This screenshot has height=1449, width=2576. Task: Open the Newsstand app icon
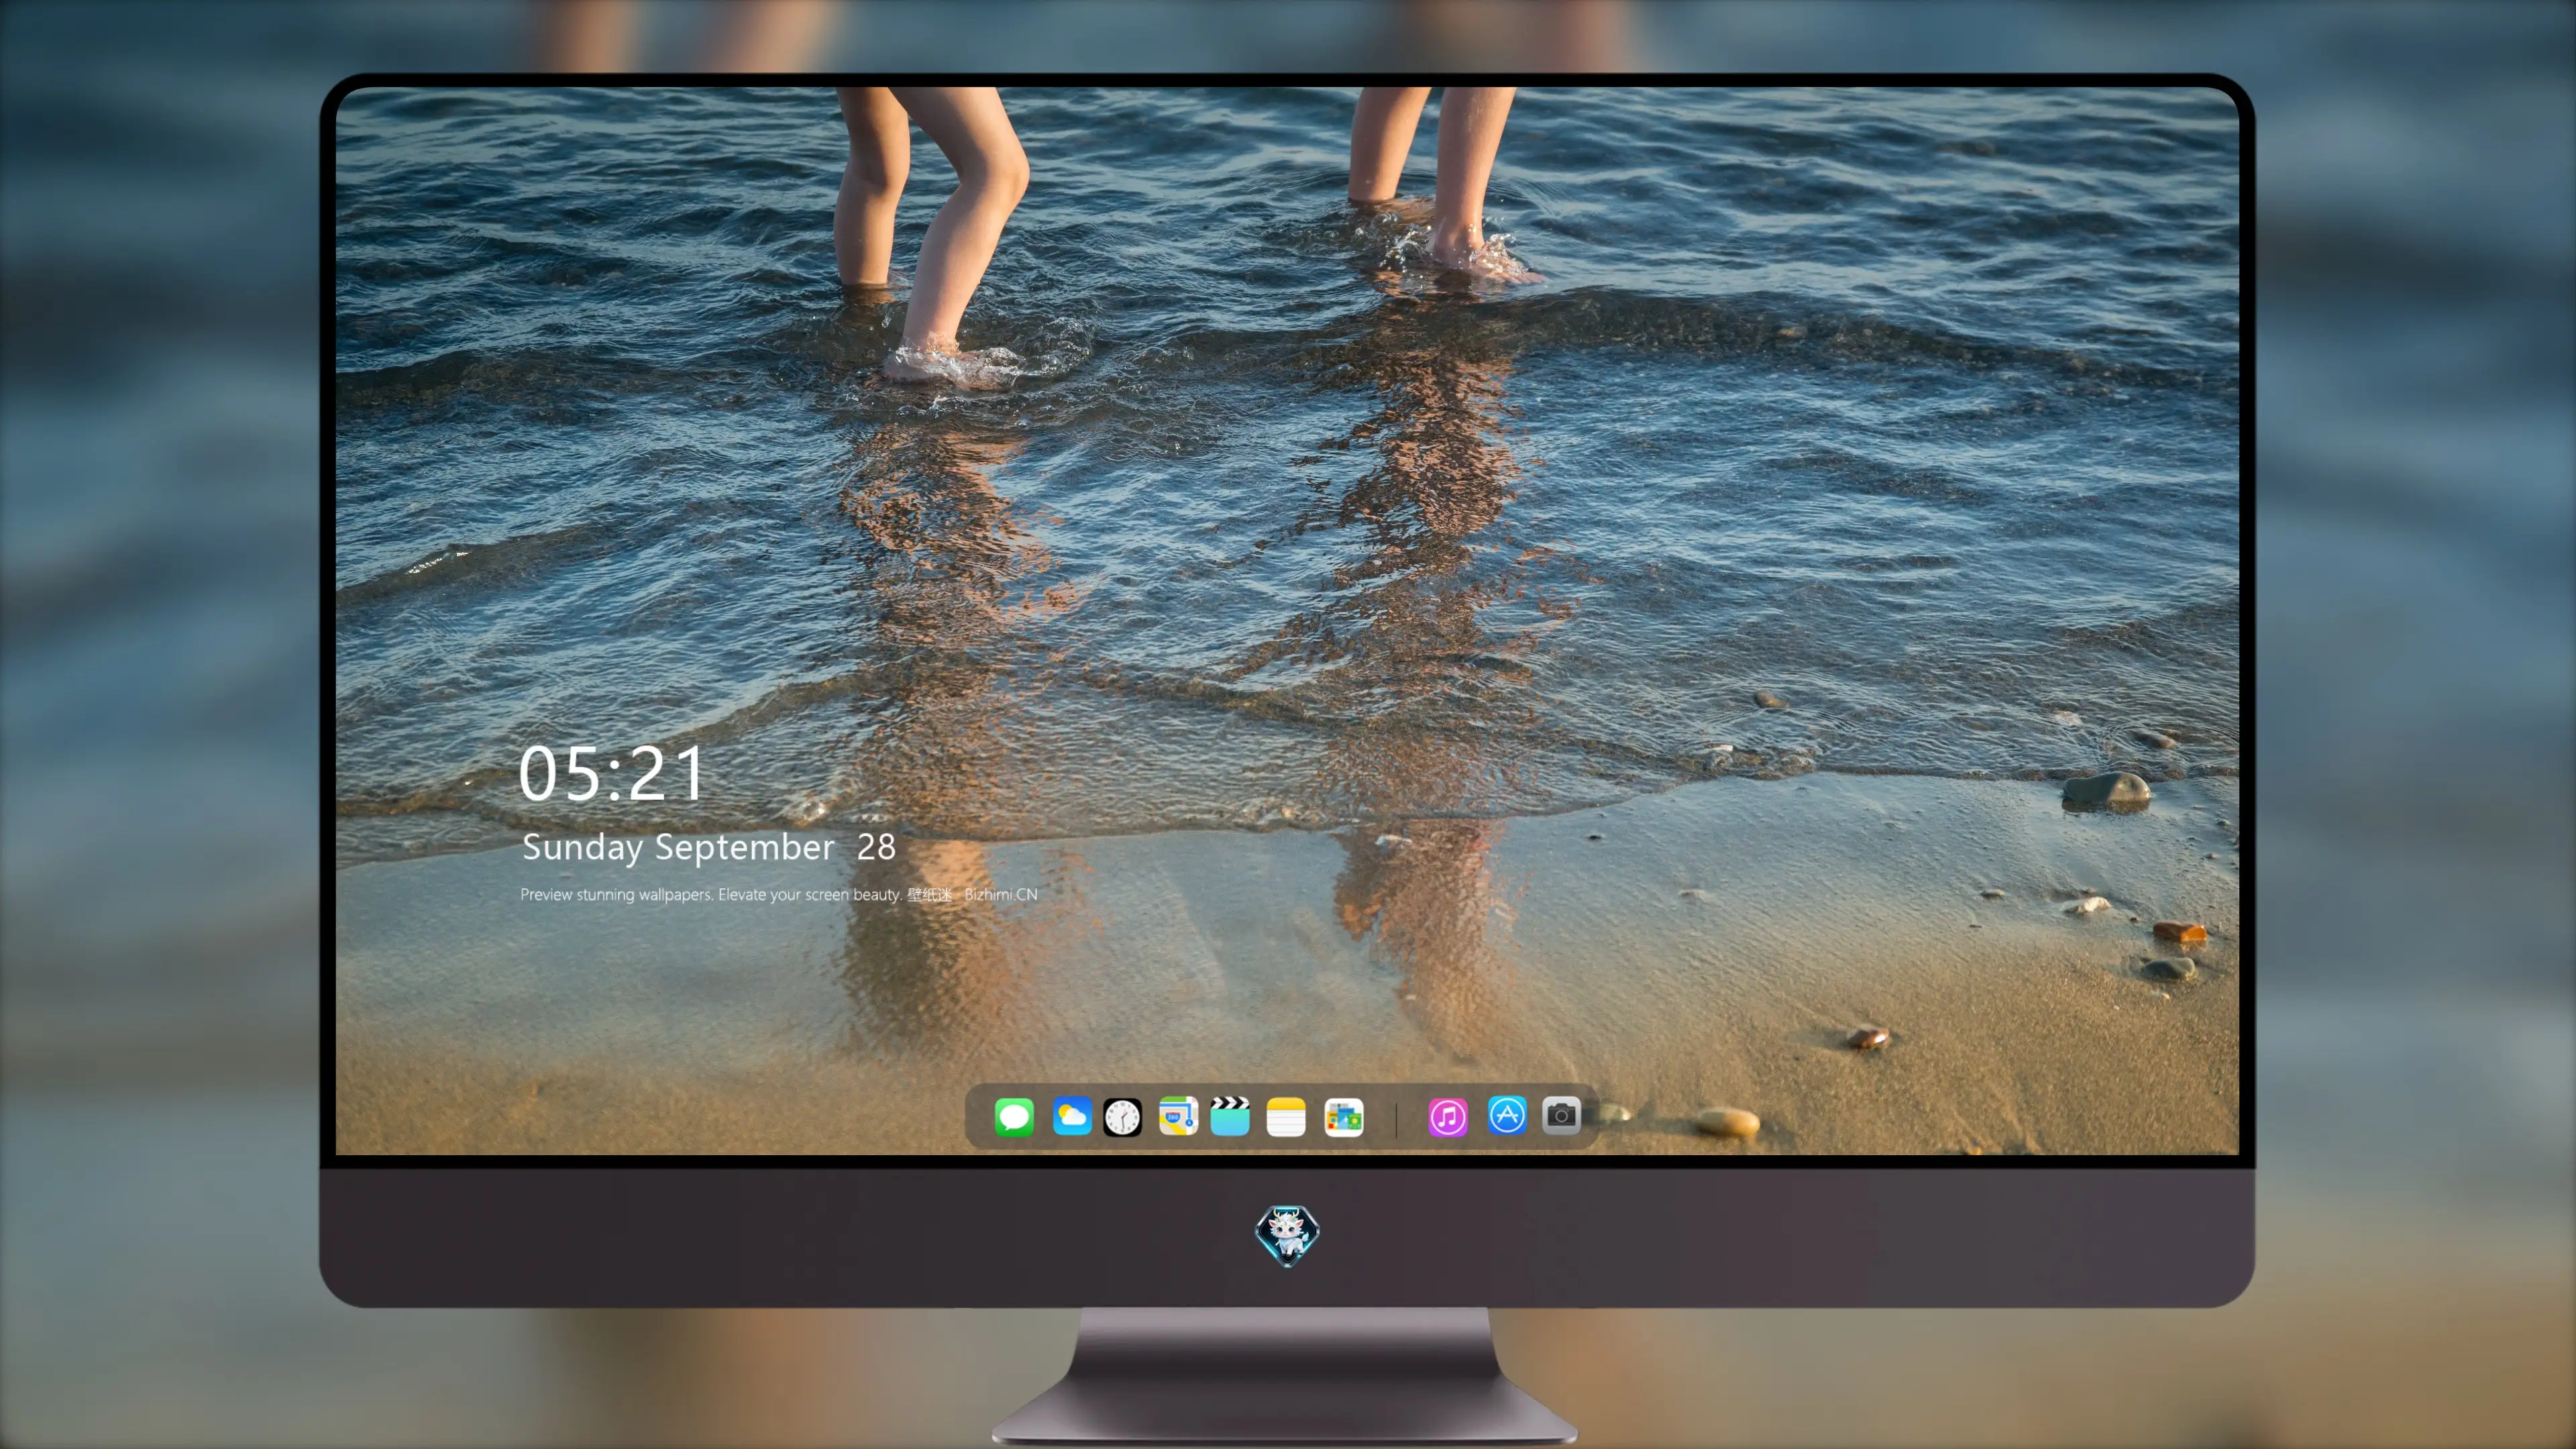1344,1117
